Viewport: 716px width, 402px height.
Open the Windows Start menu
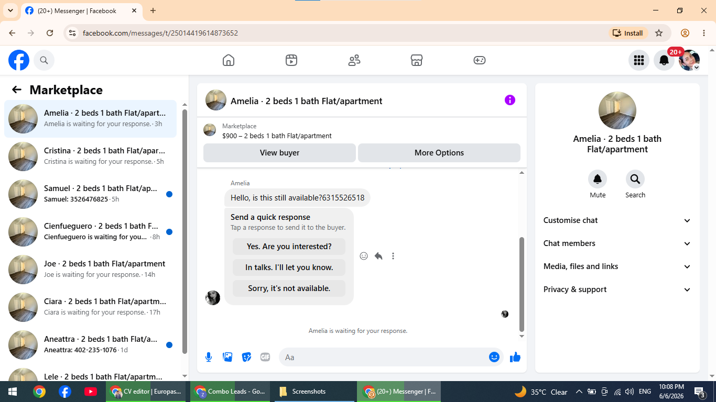coord(12,392)
